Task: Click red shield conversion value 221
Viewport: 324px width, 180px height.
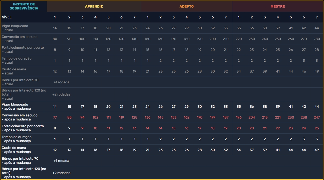Action: tap(278, 117)
